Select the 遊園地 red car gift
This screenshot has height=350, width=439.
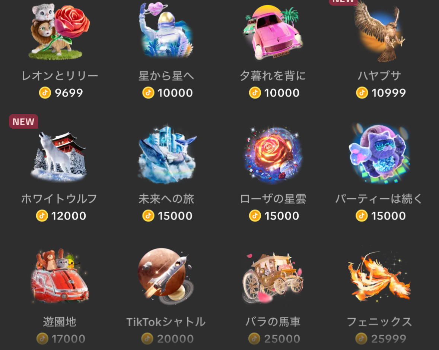(x=60, y=276)
